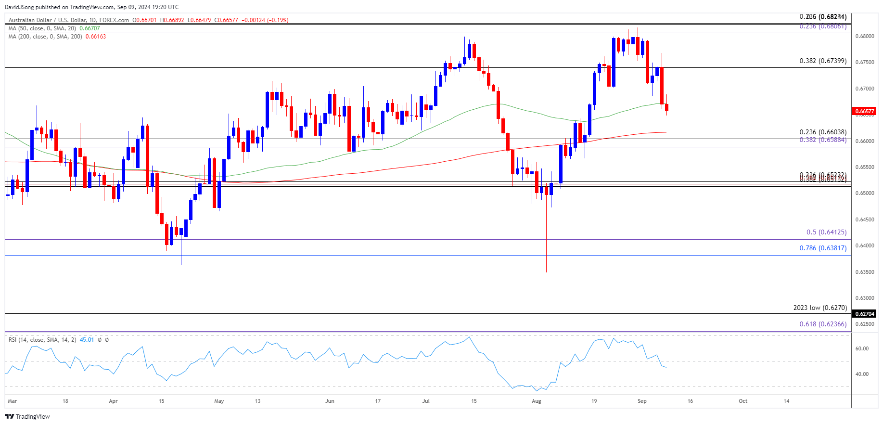Click the high price H0.66892

(172, 20)
